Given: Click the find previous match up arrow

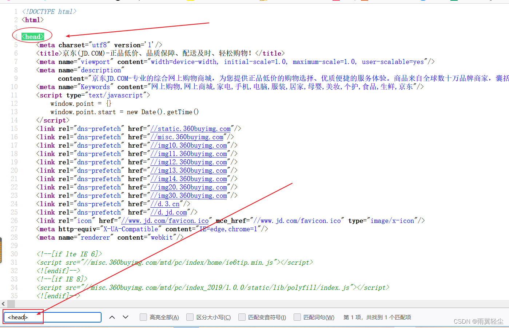Looking at the screenshot, I should pyautogui.click(x=112, y=317).
